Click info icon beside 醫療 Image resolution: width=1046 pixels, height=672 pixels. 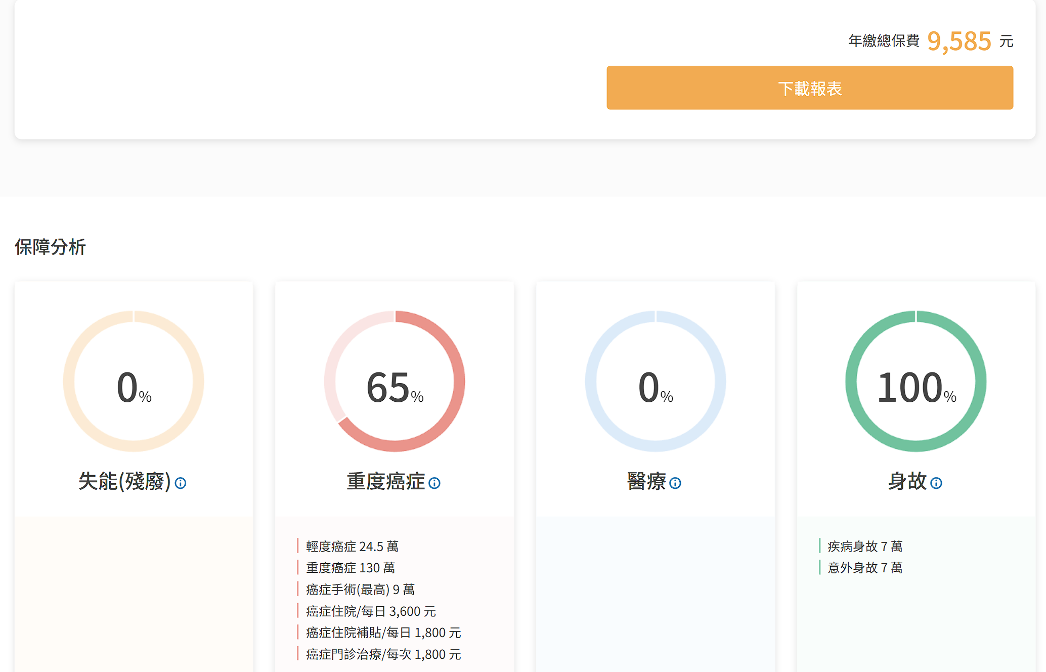coord(675,483)
